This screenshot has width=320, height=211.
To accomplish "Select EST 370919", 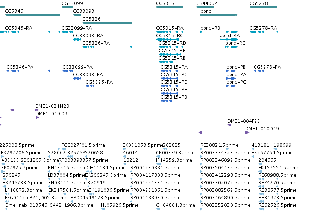I will point(97,183).
